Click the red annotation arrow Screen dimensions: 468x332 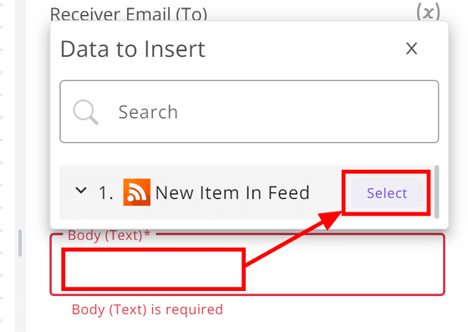pos(293,239)
